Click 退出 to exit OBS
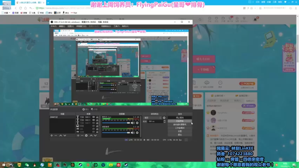 180,135
